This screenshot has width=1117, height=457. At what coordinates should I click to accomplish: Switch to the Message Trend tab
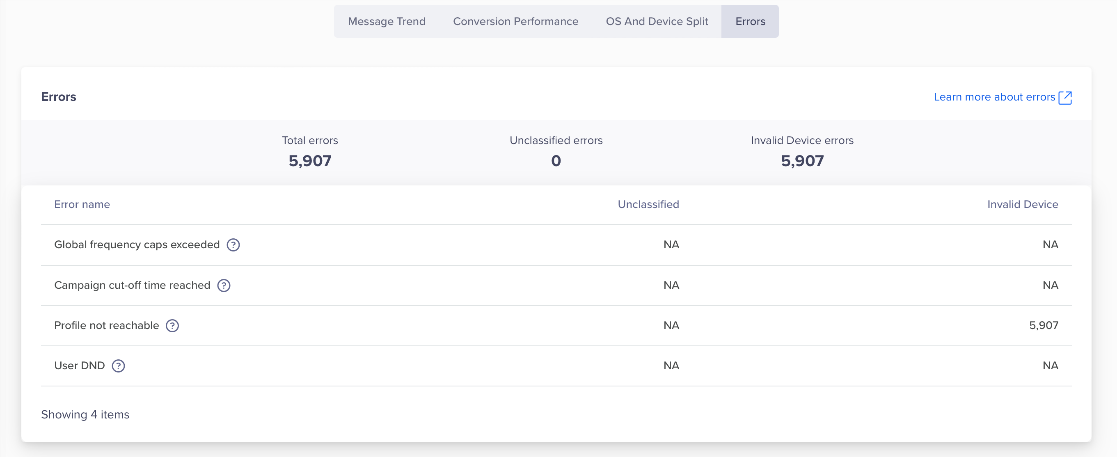point(386,21)
